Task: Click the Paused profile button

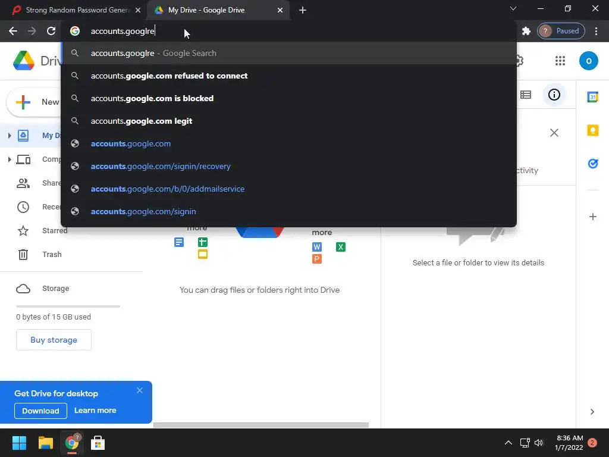Action: tap(561, 31)
